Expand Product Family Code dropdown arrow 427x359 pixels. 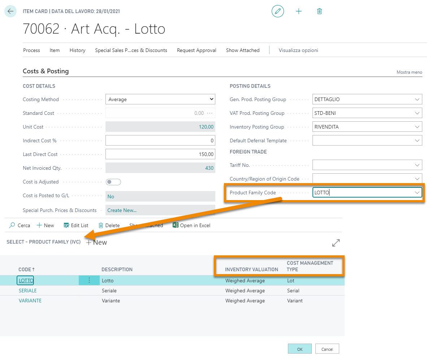(x=417, y=193)
